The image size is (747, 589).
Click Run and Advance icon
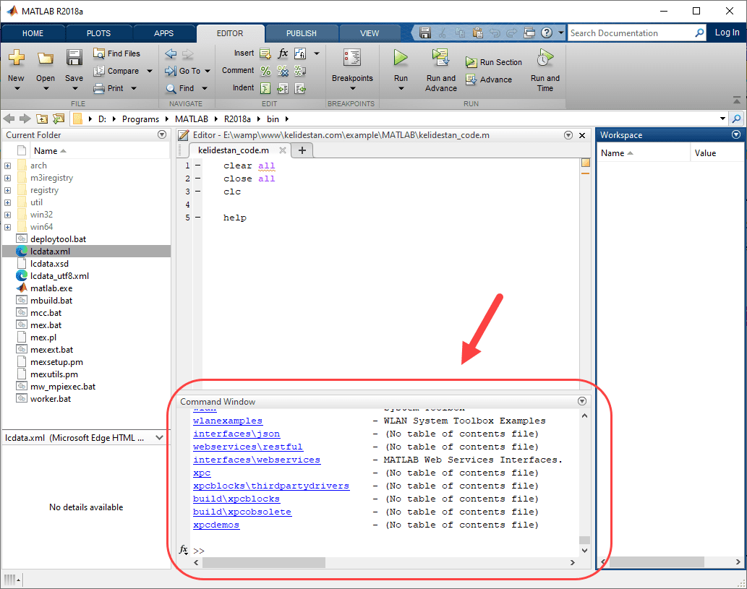[x=440, y=58]
